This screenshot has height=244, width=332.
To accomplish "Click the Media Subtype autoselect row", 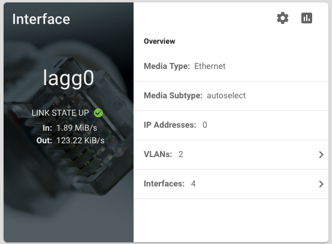I will (x=231, y=96).
